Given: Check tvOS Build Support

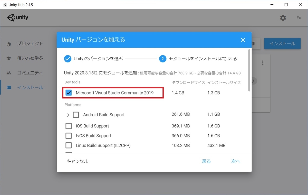Looking at the screenshot, I should click(69, 136).
